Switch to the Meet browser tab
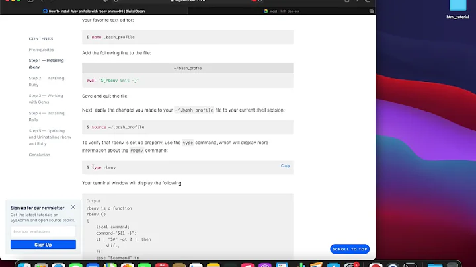This screenshot has height=267, width=476. [282, 11]
